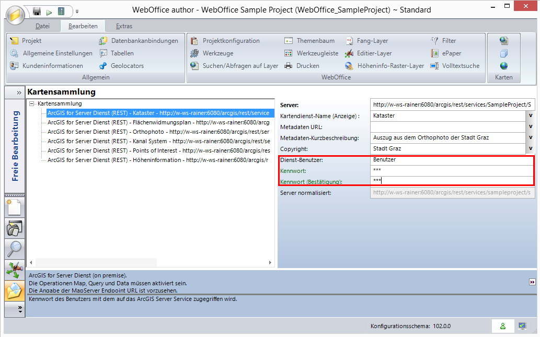Viewport: 540px width, 337px height.
Task: Click the save icon in quick access toolbar
Action: click(37, 11)
